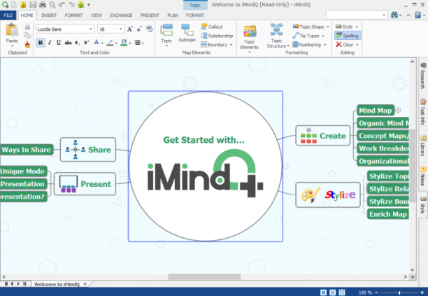Toggle Superscript formatting
This screenshot has height=296, width=428.
(86, 43)
